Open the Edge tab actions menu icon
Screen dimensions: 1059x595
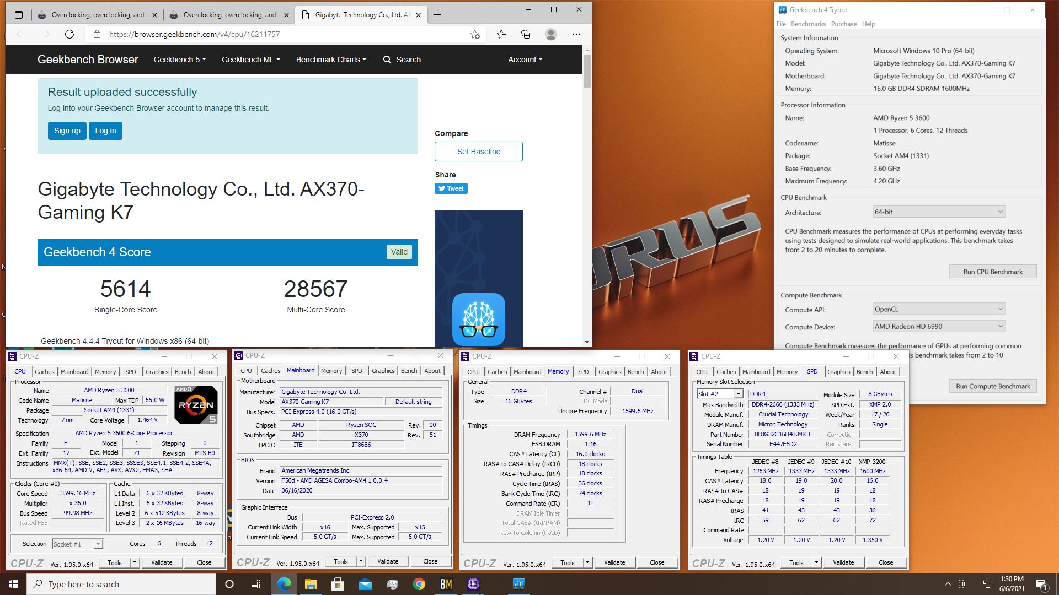19,15
